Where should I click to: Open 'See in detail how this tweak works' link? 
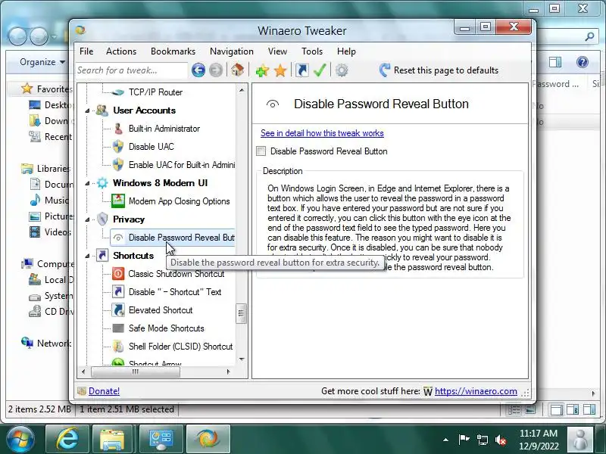click(322, 133)
